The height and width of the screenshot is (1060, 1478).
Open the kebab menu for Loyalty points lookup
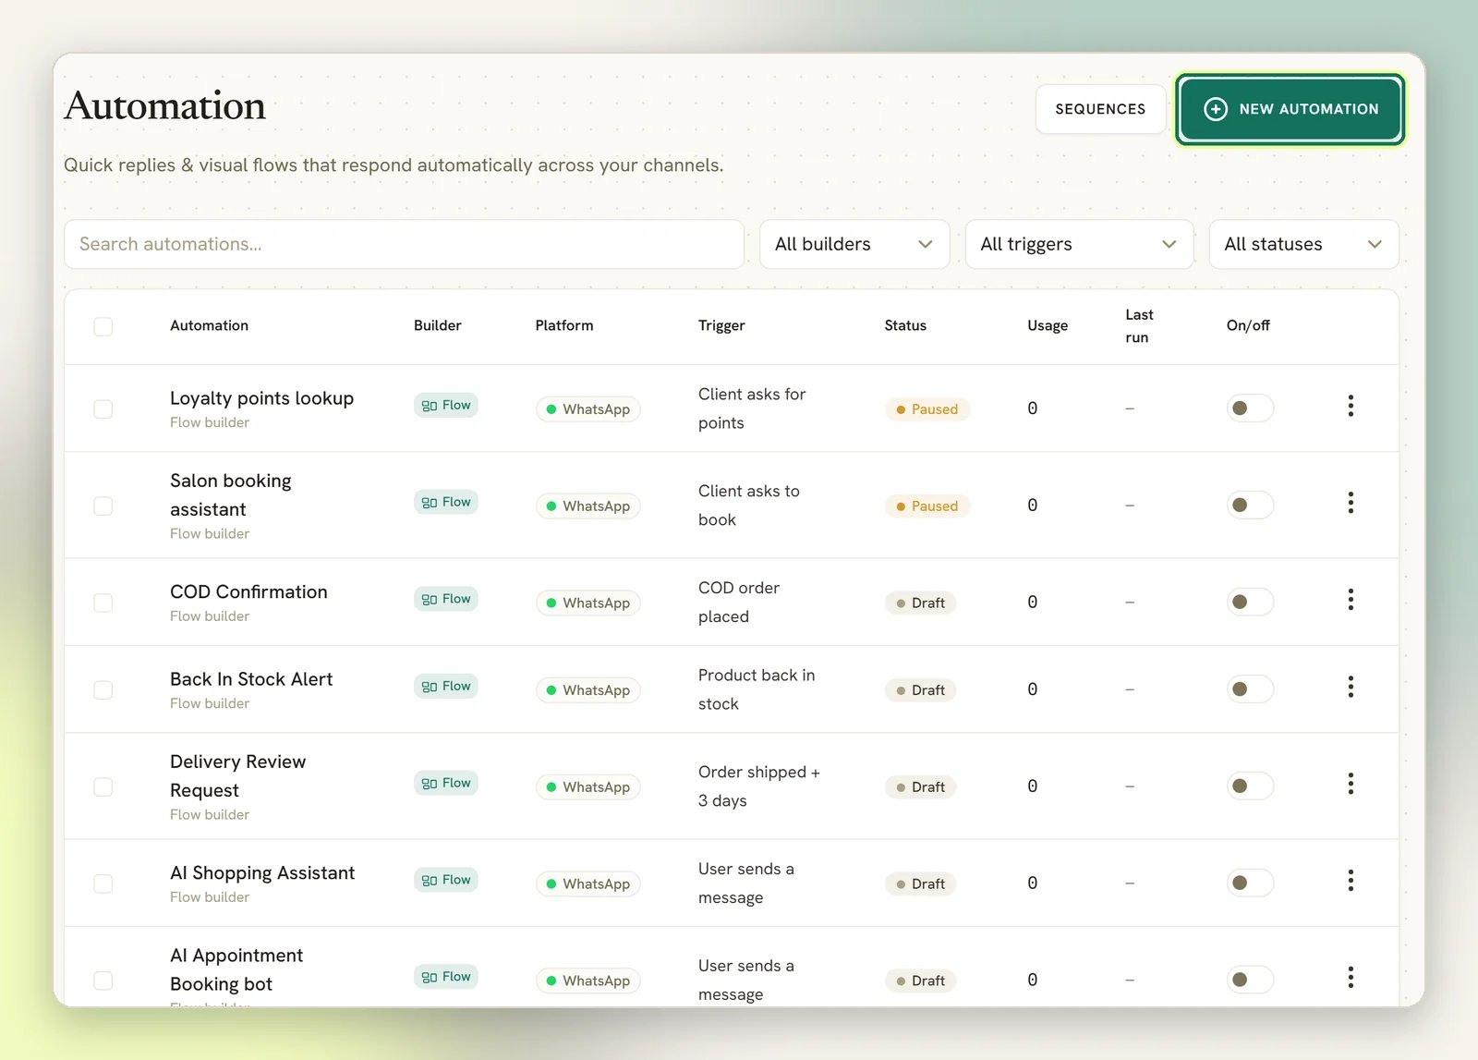[1351, 406]
